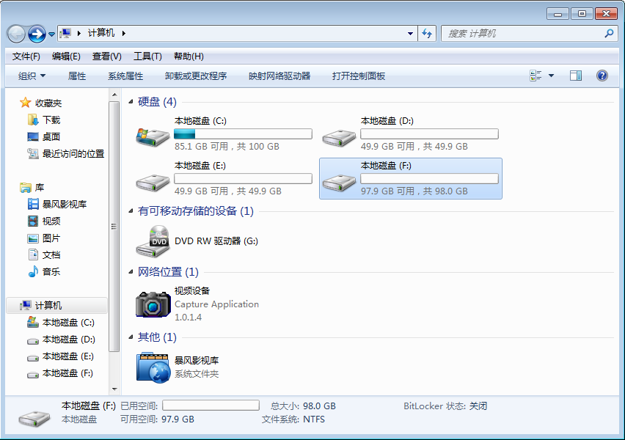Expand the 组织 dropdown menu
This screenshot has height=440, width=625.
click(32, 76)
